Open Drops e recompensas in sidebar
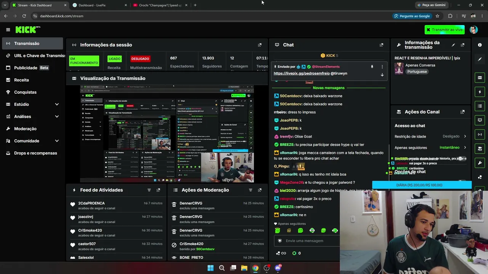The image size is (488, 274). point(32,153)
